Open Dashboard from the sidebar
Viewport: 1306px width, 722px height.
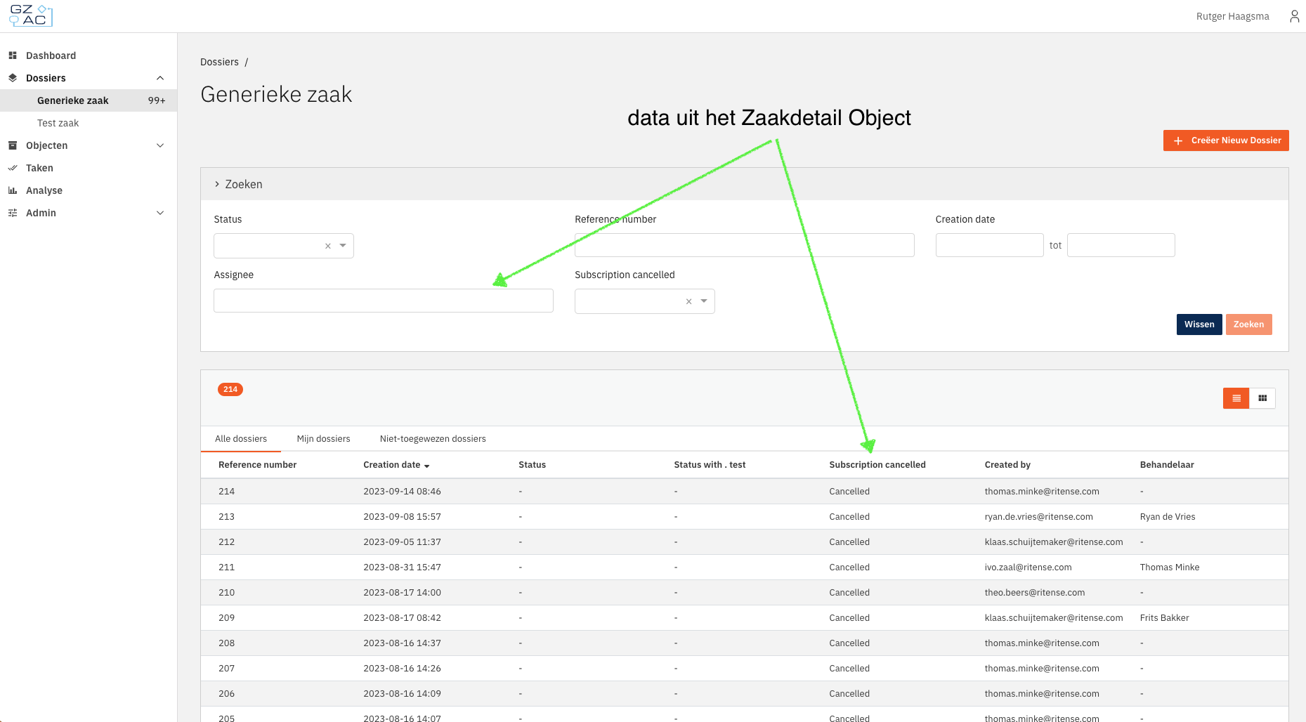tap(51, 55)
